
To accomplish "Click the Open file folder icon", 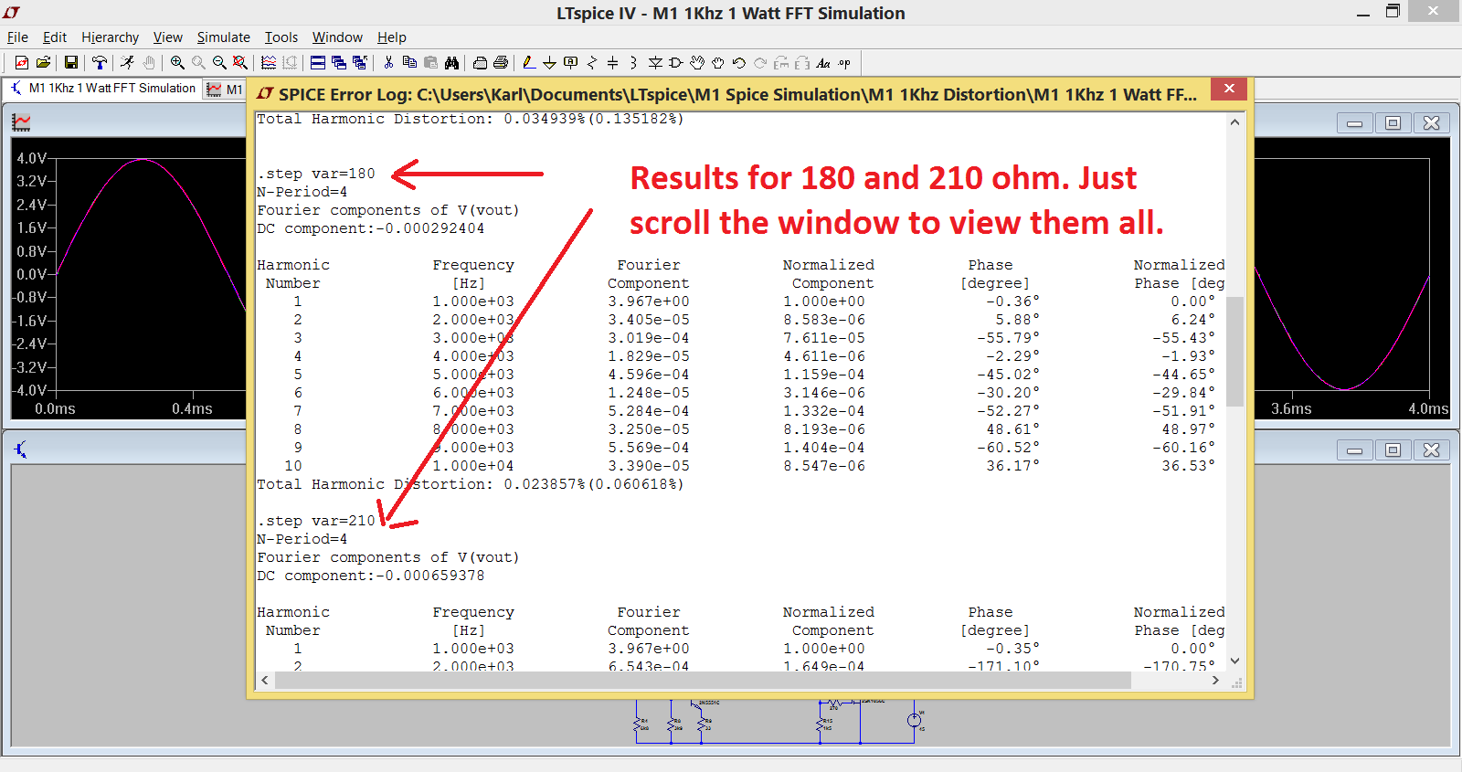I will tap(43, 63).
